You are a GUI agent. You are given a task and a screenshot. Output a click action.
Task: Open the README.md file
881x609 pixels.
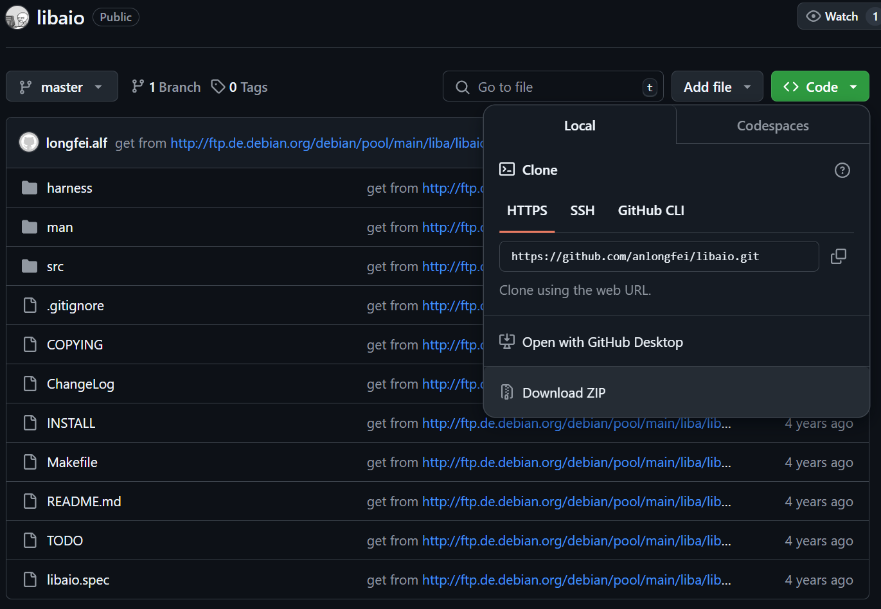84,501
